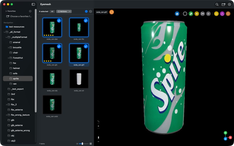Viewport: 234px width, 146px height.
Task: Uncheck soda_can.glb selection checkmark
Action: [x=59, y=46]
